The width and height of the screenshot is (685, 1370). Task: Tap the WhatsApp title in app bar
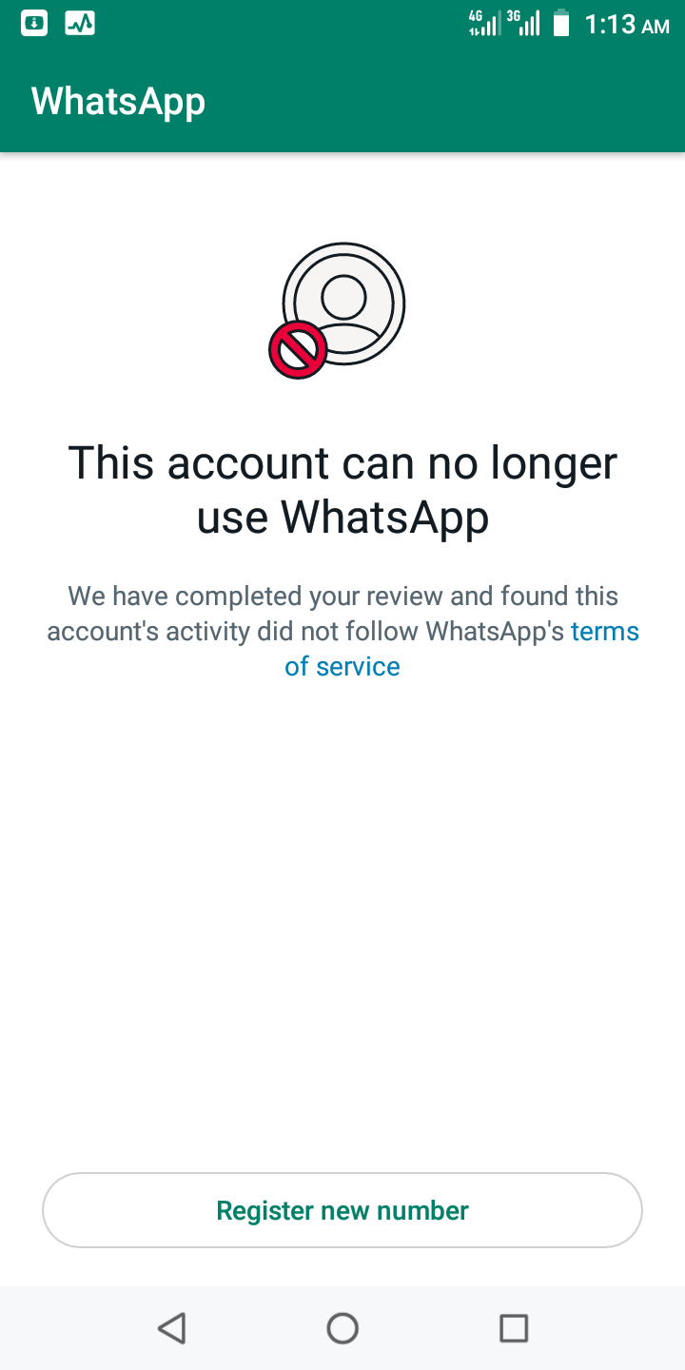coord(118,102)
